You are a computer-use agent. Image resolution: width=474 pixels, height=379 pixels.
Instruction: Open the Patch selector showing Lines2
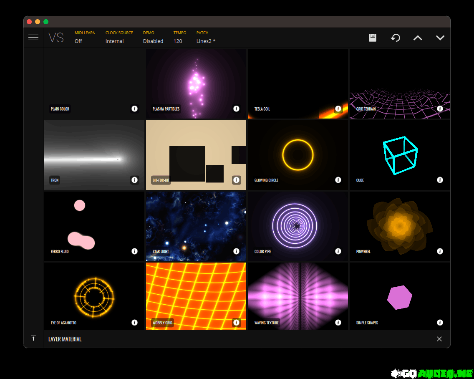[x=206, y=41]
